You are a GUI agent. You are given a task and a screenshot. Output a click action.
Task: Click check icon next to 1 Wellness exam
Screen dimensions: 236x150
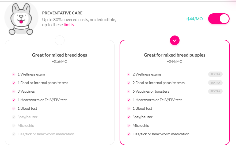14,74
